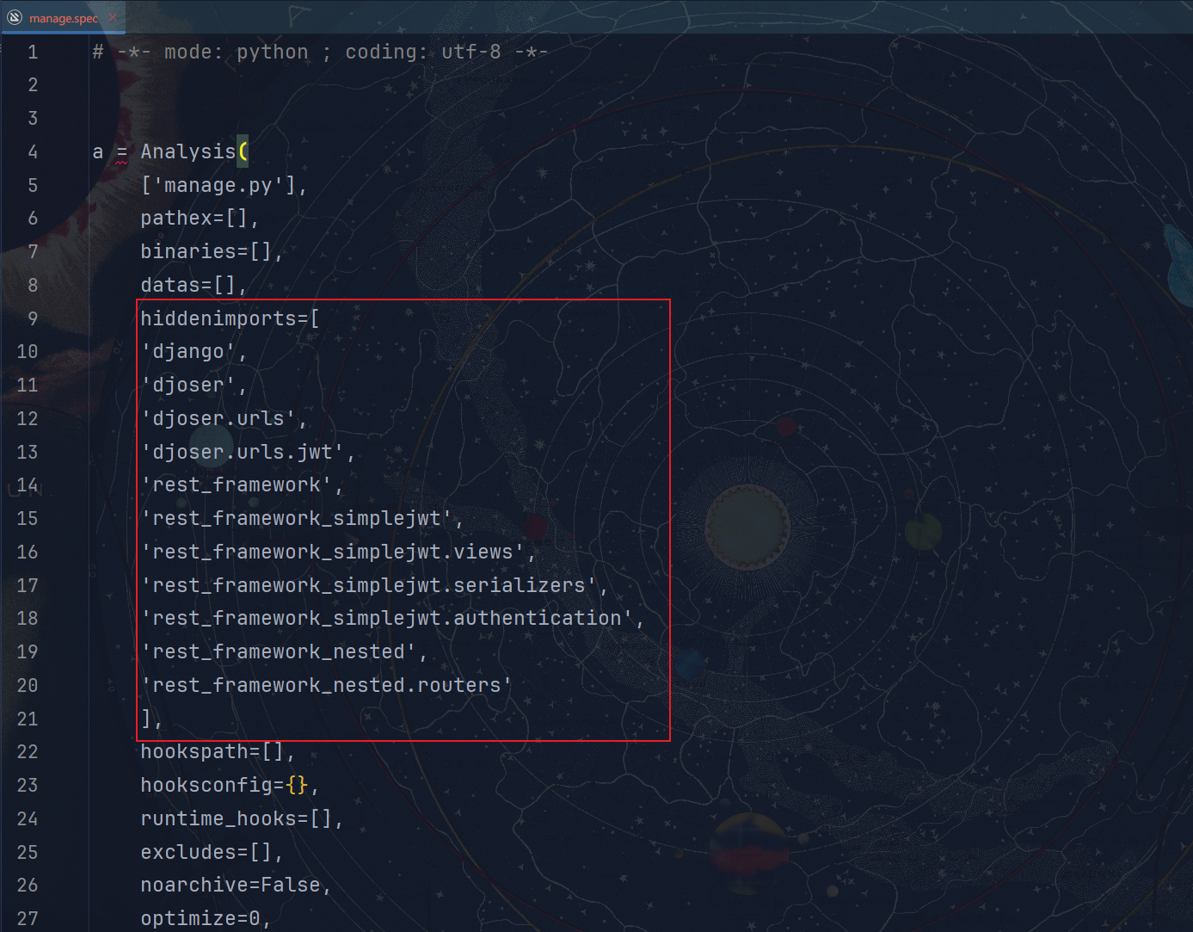Click the 'rest_framework_simplejwt.authentication', entry
The image size is (1193, 932).
tap(392, 619)
